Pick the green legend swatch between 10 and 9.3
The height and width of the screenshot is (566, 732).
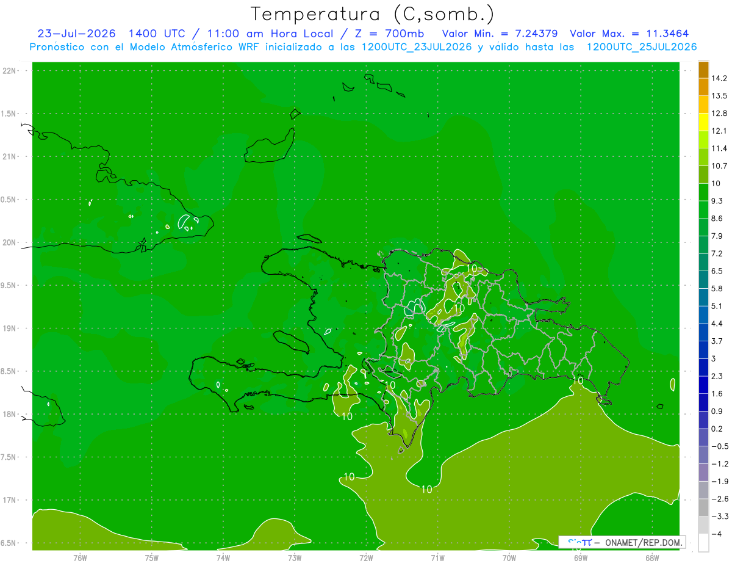tap(703, 192)
